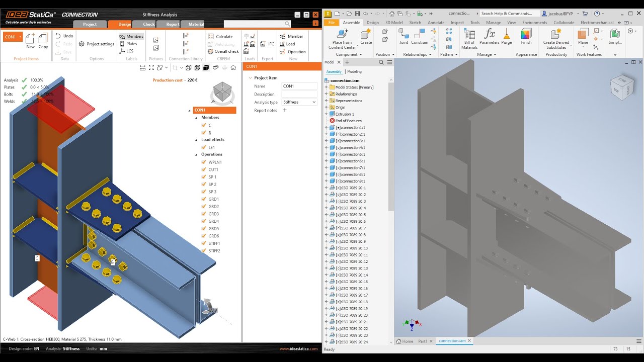Run the Overall check

coord(223,51)
